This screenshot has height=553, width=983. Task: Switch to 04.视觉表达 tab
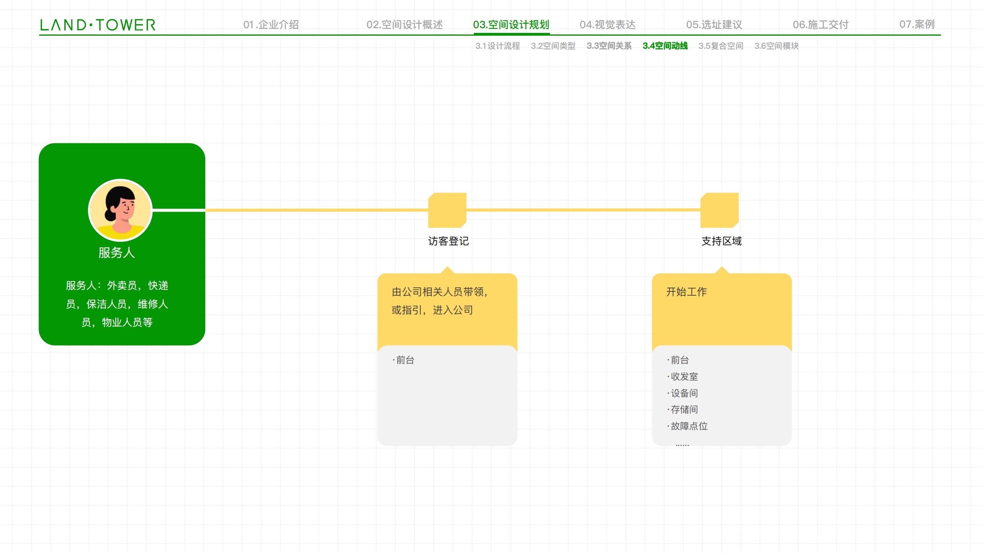coord(607,25)
